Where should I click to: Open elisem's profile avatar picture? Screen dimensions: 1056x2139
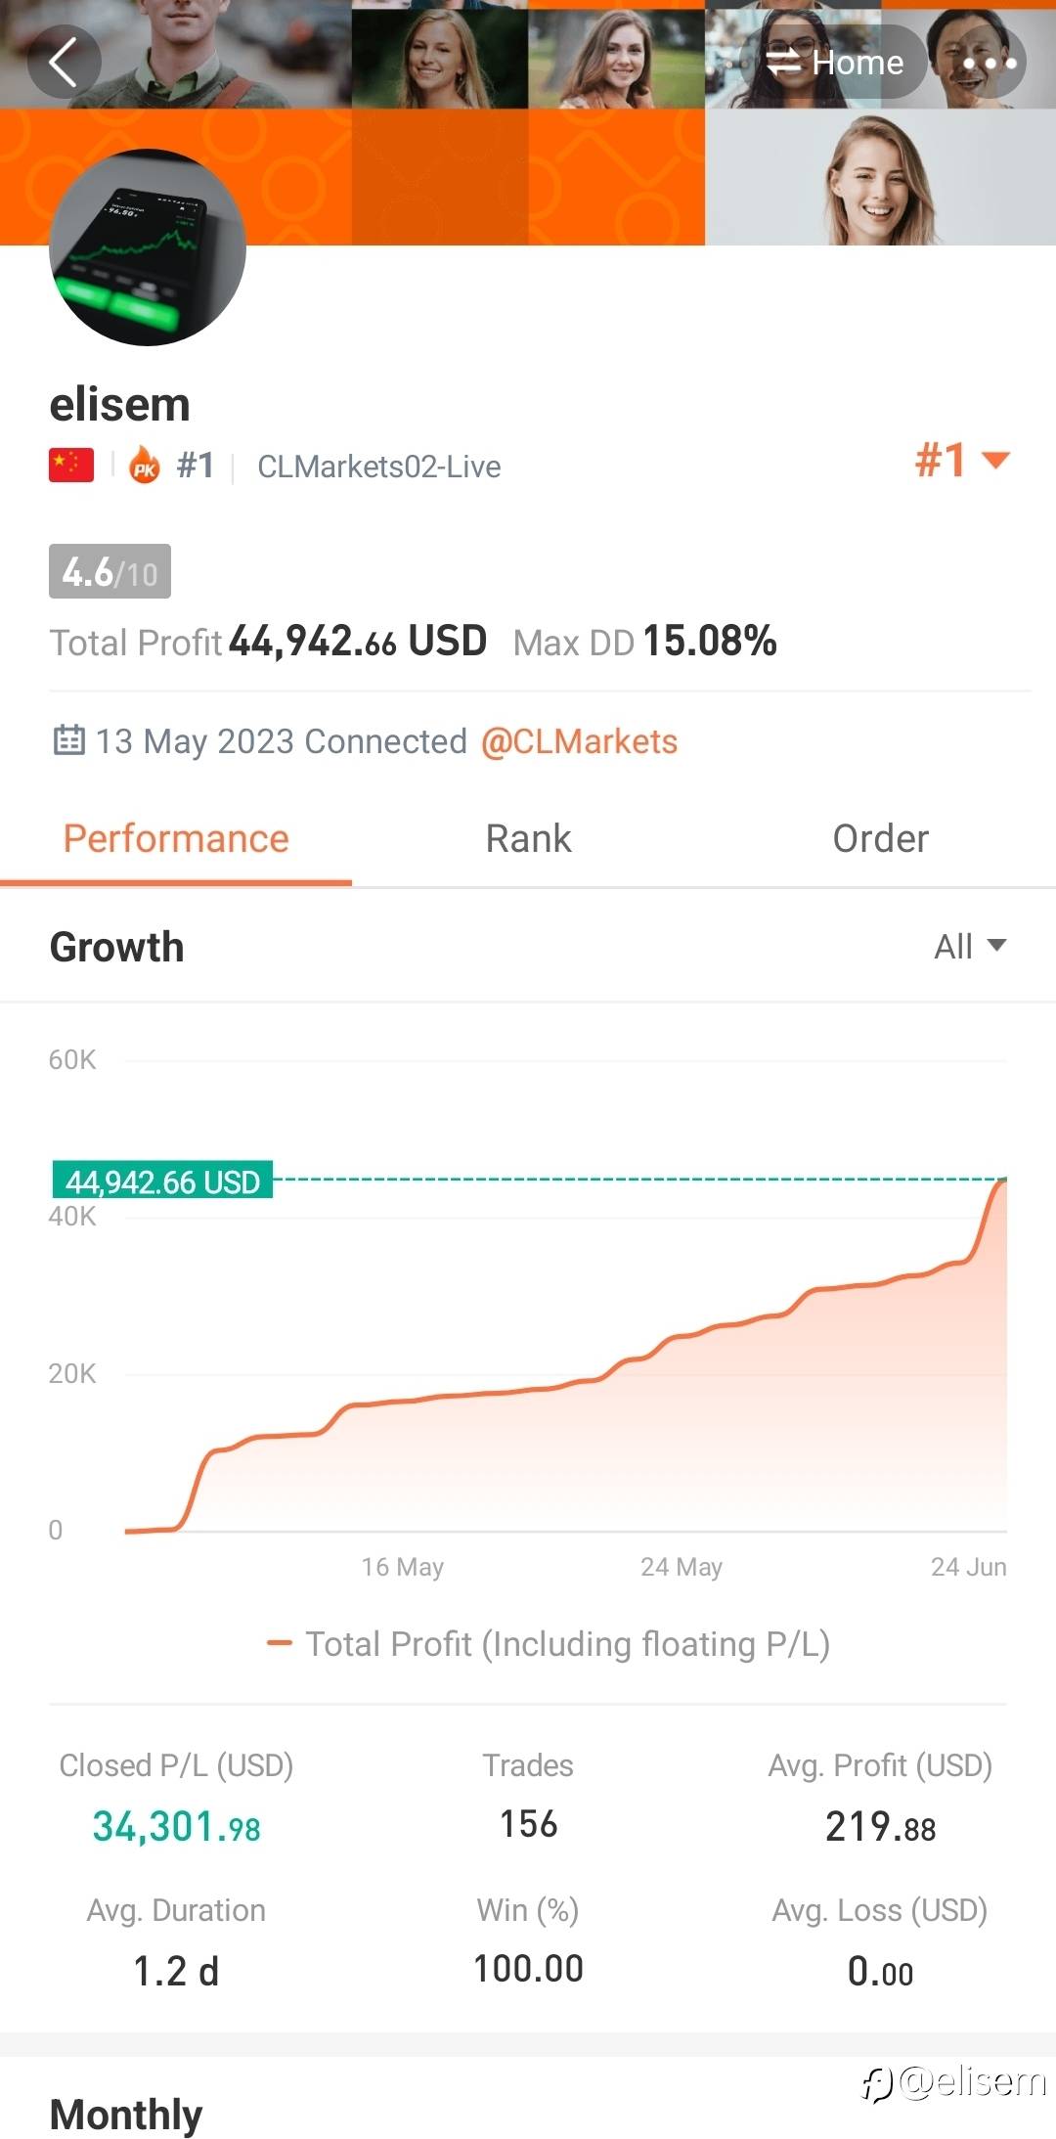coord(148,247)
